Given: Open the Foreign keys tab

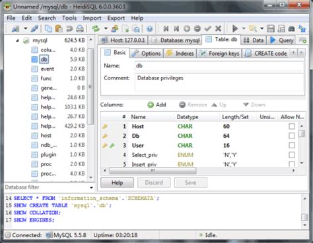Looking at the screenshot, I should (x=219, y=54).
